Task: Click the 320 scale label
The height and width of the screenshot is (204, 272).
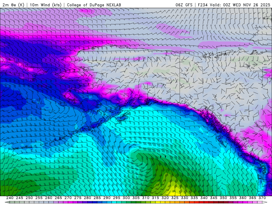Action: tap(165, 198)
